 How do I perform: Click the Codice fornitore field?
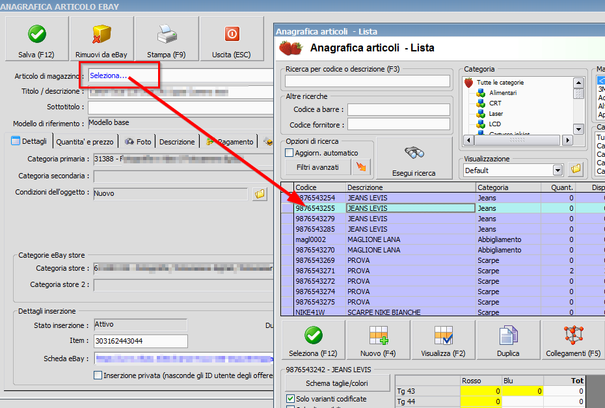399,124
